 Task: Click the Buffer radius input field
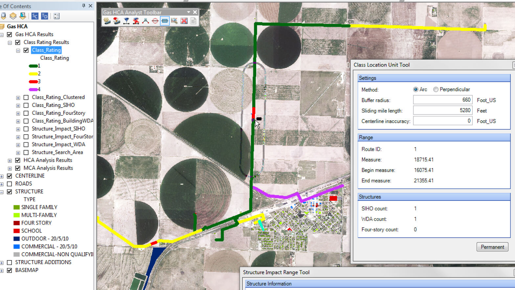[x=442, y=100]
